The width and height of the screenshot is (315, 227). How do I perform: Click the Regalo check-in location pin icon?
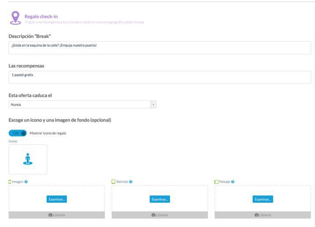pos(15,18)
